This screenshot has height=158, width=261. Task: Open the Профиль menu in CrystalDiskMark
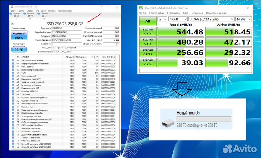174,13
